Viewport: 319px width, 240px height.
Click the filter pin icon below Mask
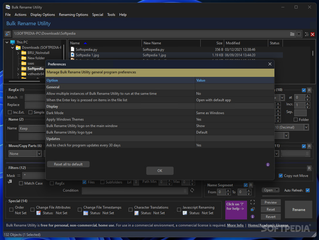pos(10,182)
